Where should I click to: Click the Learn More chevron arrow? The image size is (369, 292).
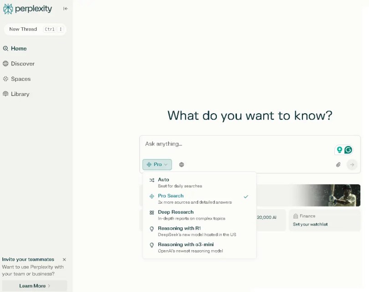click(49, 286)
